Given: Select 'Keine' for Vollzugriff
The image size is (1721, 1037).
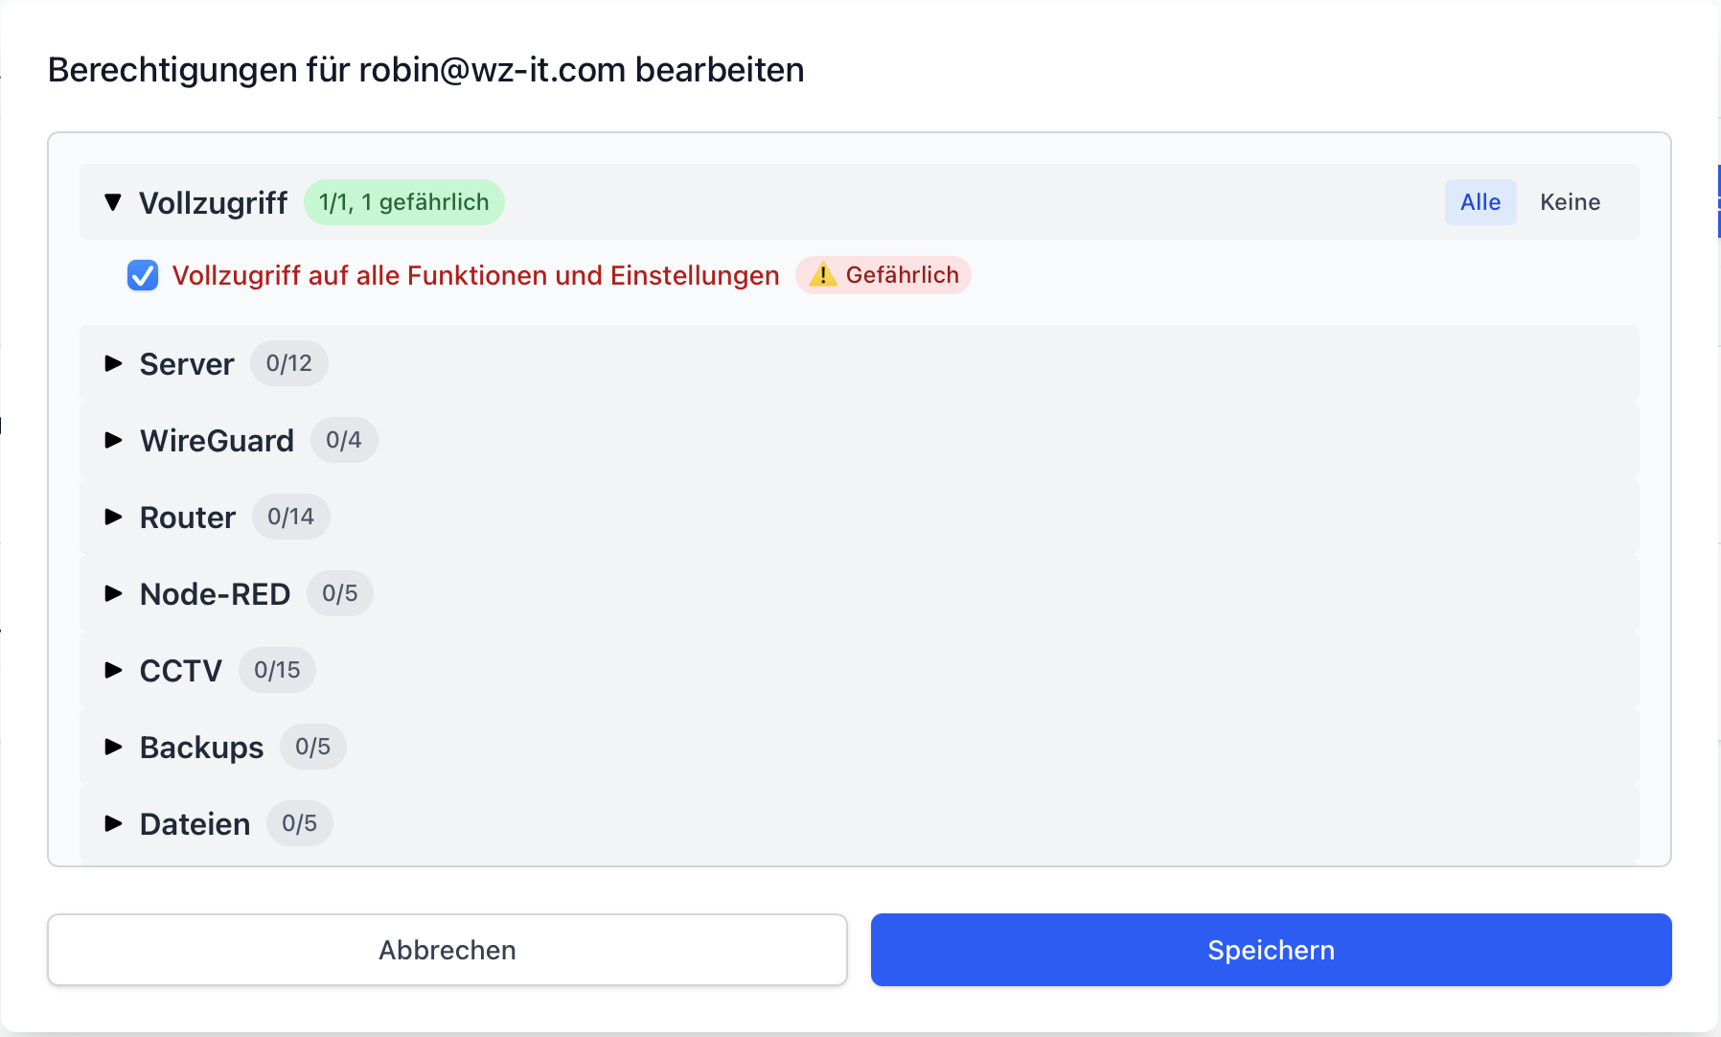Looking at the screenshot, I should point(1571,202).
